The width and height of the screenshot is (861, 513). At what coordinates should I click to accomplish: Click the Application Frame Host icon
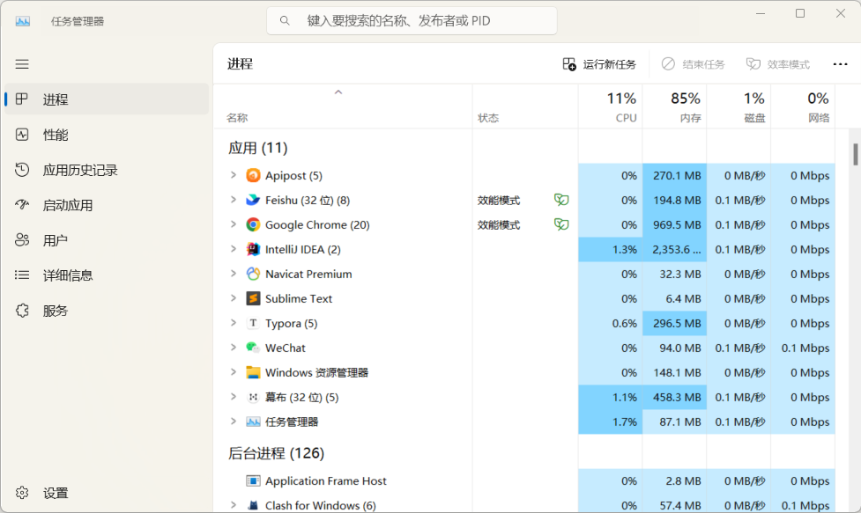tap(253, 480)
